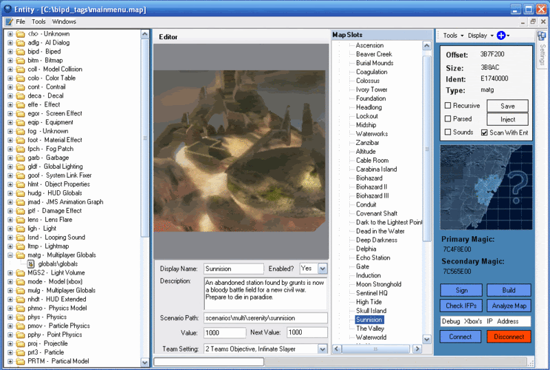Screen dimensions: 550x370
Task: Click folder icon for jmad - JMS Animation Graph
Action: click(21, 202)
